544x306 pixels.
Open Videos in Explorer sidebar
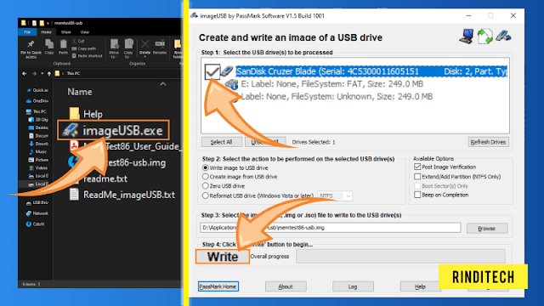(x=38, y=167)
